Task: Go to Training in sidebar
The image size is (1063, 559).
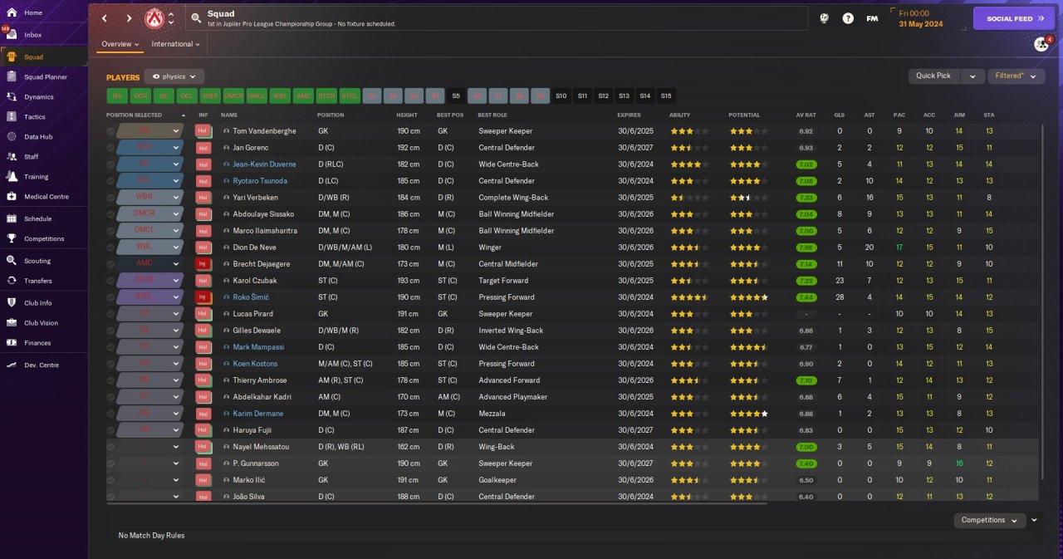Action: [36, 176]
